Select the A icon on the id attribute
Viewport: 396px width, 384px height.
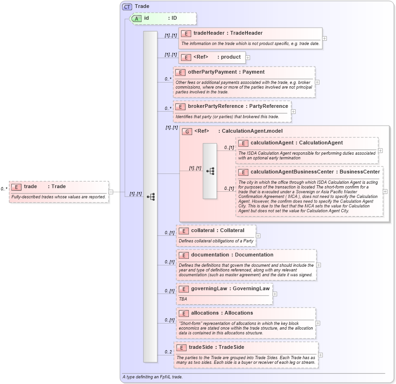tap(136, 18)
